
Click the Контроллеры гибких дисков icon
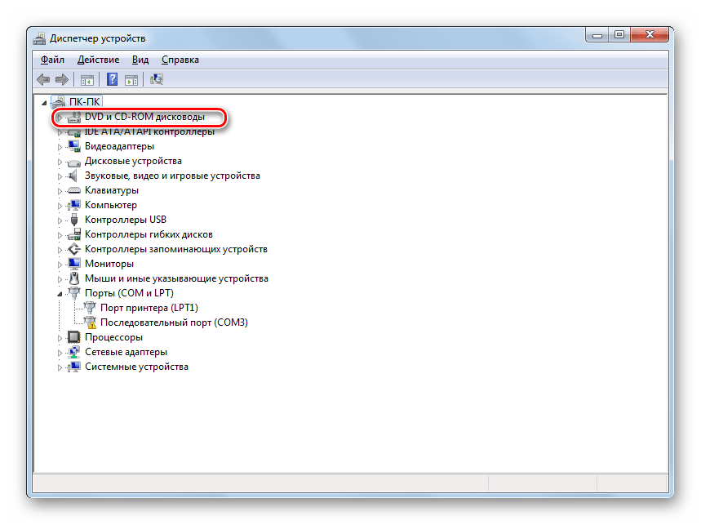[x=73, y=234]
